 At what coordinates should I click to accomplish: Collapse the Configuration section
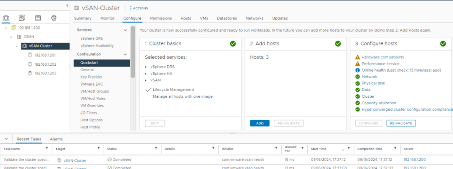click(126, 55)
